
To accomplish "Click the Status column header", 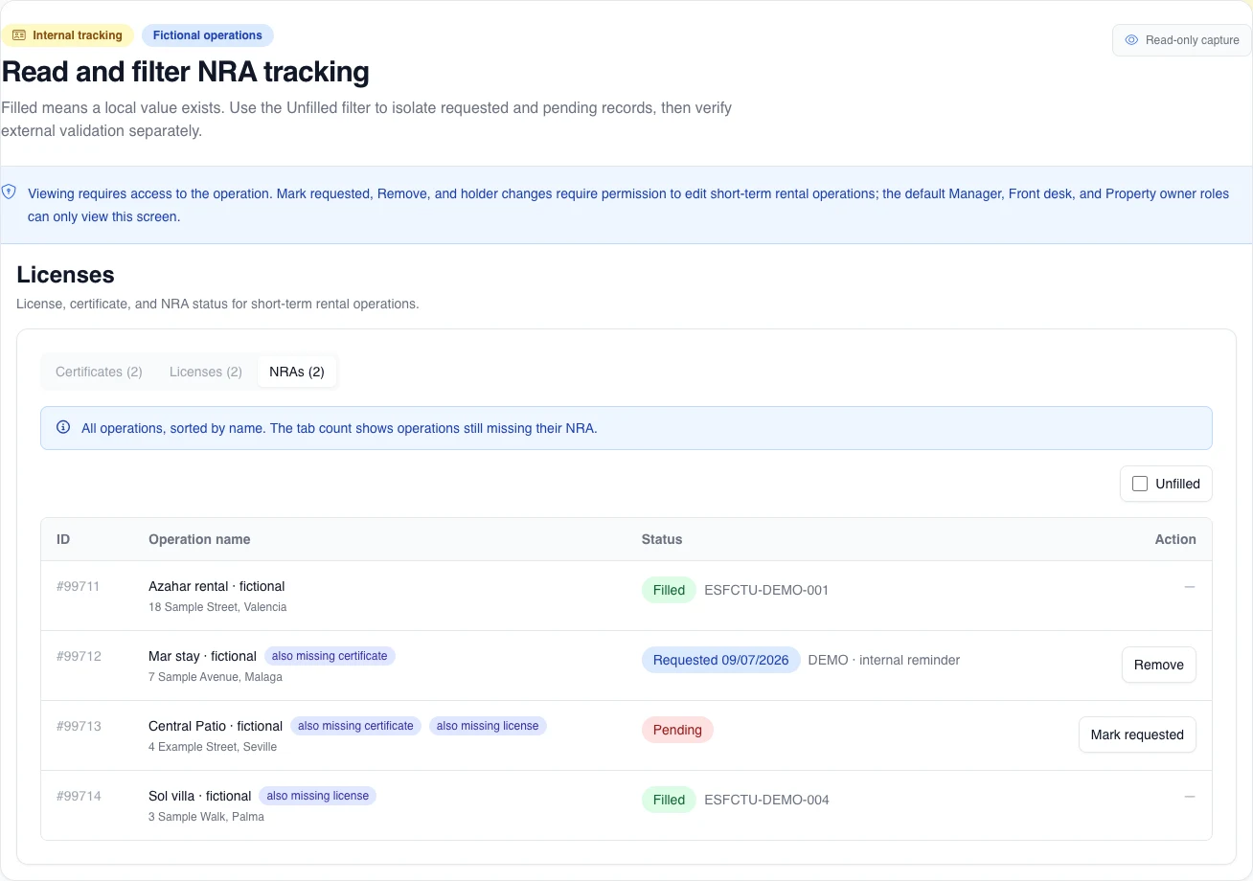I will click(x=662, y=539).
